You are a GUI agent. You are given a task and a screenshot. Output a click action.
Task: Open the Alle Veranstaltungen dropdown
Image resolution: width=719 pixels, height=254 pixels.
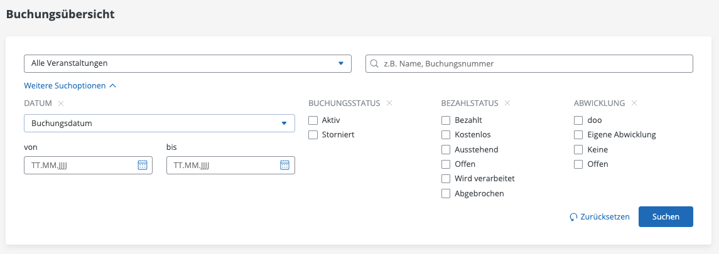coord(187,63)
